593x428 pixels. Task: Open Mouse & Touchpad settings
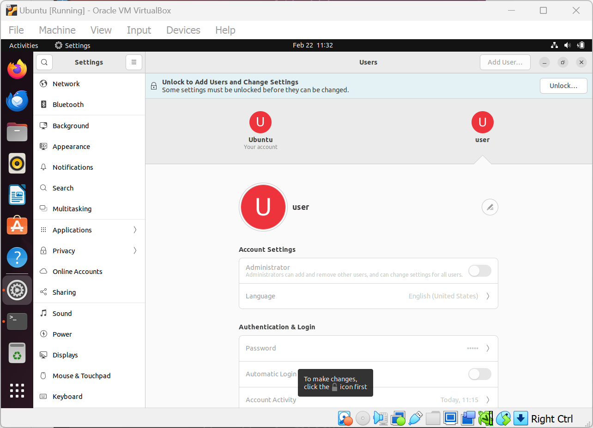(89, 376)
